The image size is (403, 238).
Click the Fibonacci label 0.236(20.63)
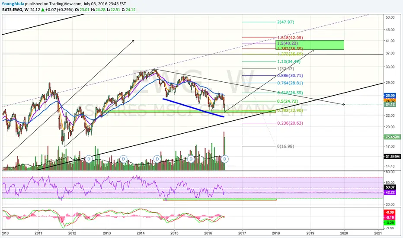(290, 123)
